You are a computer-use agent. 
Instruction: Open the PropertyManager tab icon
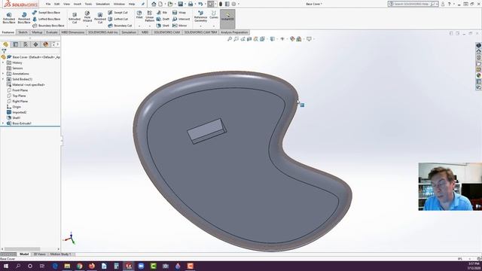[15, 44]
